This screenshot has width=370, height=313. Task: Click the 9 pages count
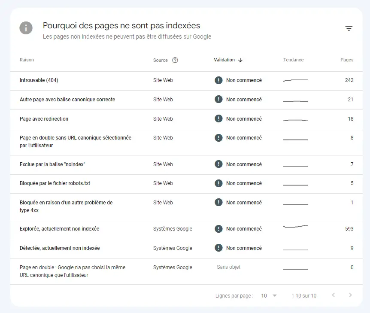coord(352,248)
